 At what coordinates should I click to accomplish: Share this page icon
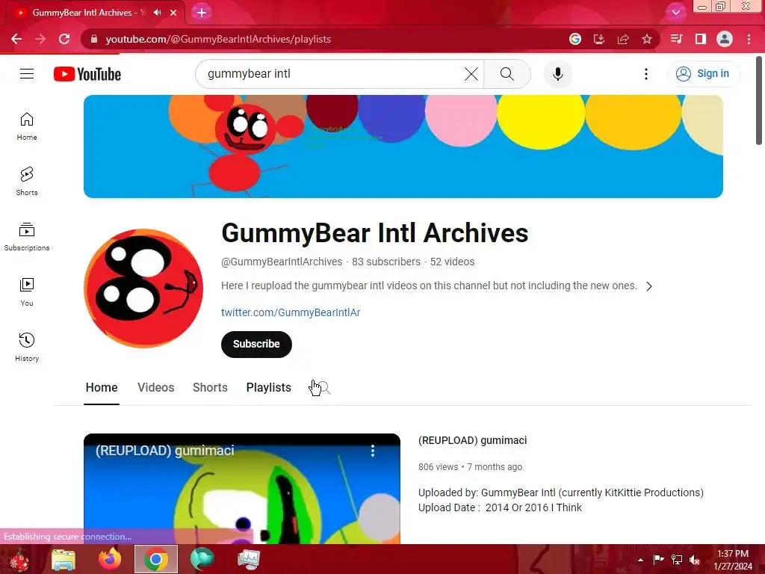(622, 39)
